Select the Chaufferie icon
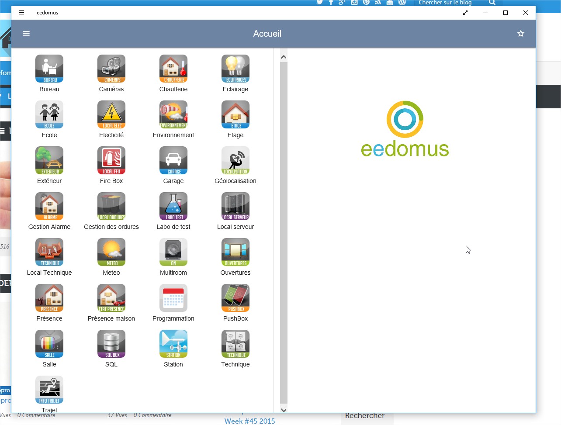Viewport: 561px width, 425px height. 173,69
